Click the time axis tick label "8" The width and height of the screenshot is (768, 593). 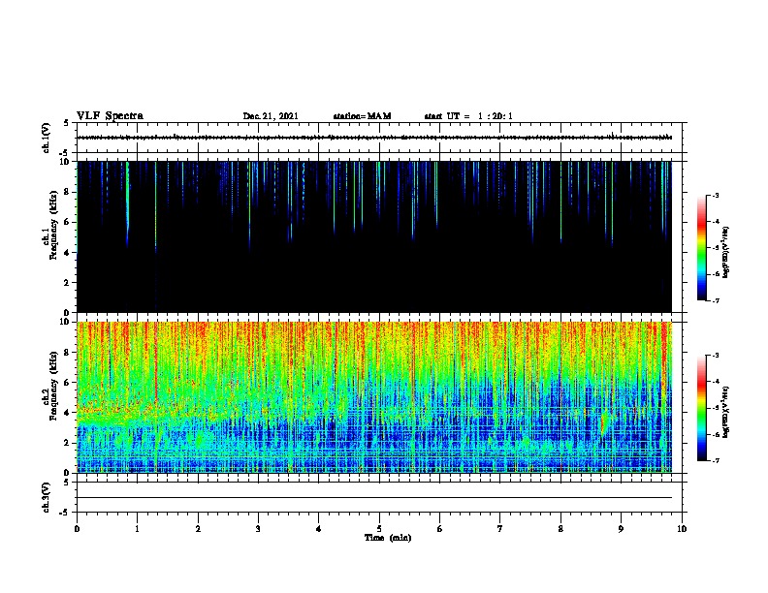pos(560,529)
